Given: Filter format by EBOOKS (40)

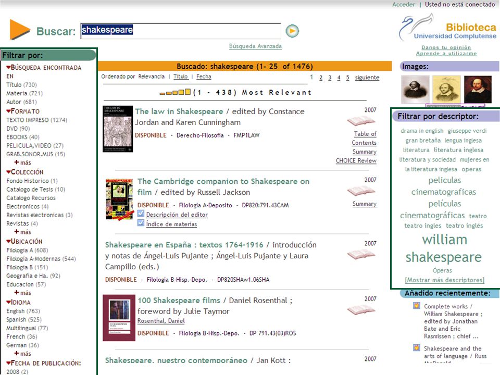Looking at the screenshot, I should (x=22, y=137).
